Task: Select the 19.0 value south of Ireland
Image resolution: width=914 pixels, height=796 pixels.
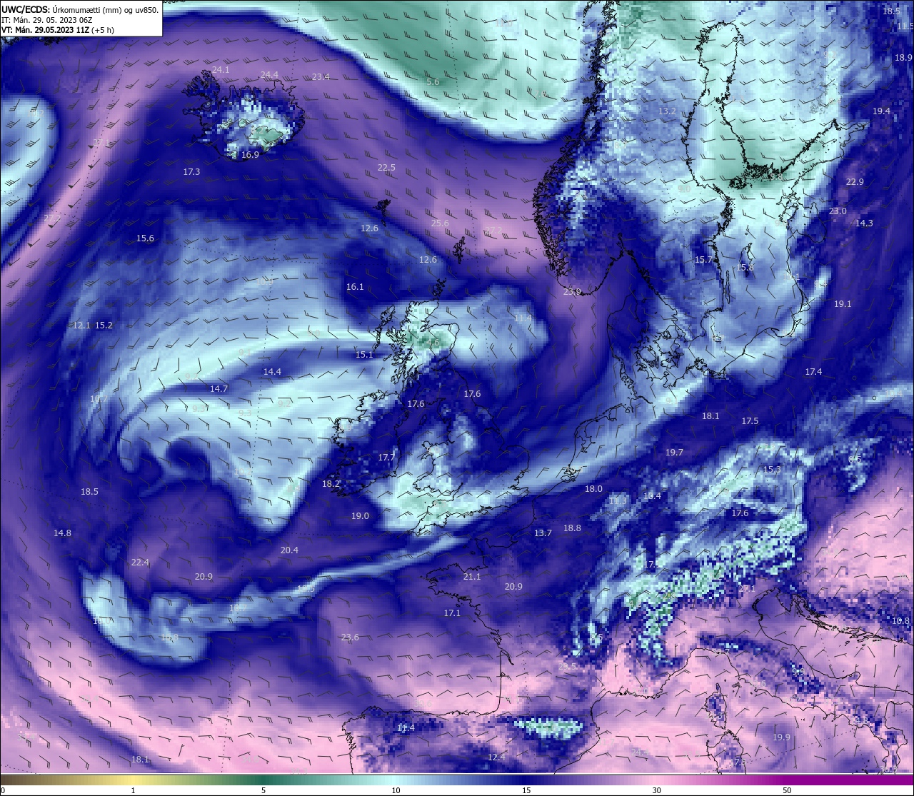Action: click(360, 516)
